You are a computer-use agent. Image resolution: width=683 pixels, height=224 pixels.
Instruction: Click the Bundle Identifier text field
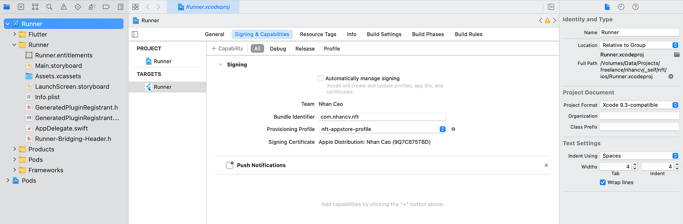coord(382,116)
